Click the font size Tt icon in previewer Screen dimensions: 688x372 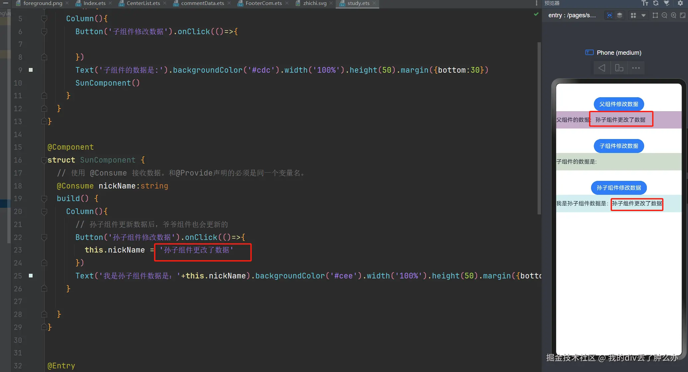pos(645,3)
